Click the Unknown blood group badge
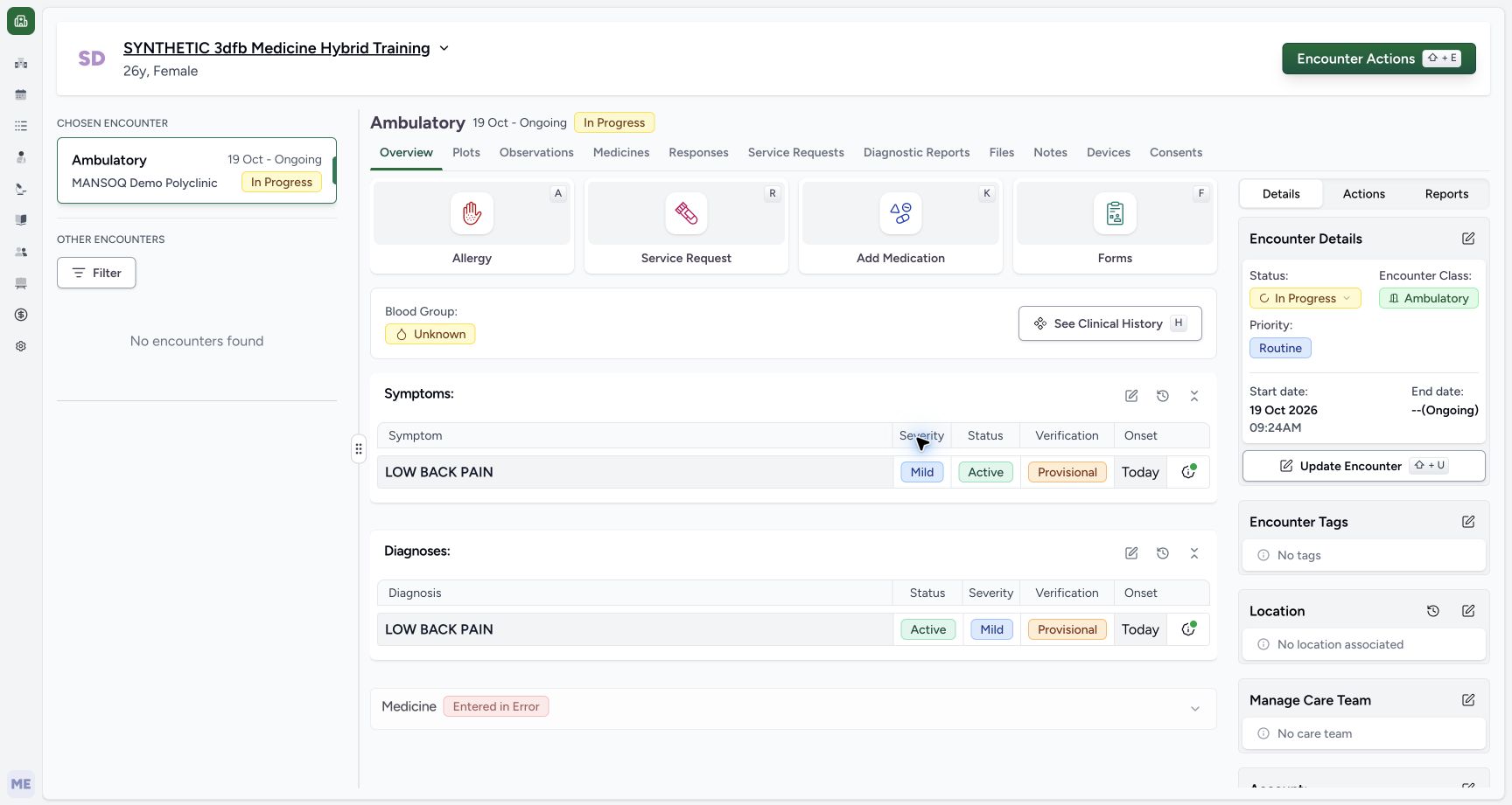 click(x=430, y=334)
